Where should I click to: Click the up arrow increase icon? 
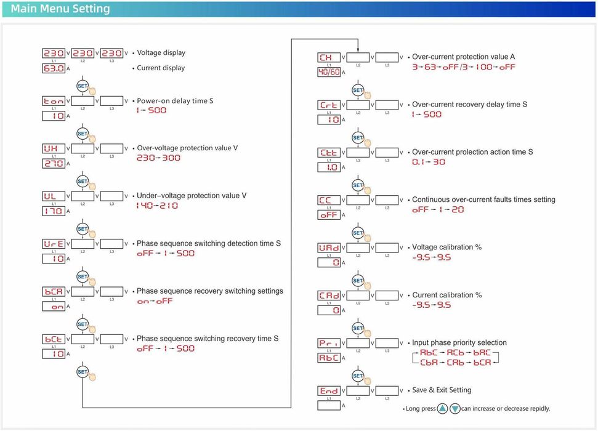click(x=442, y=409)
